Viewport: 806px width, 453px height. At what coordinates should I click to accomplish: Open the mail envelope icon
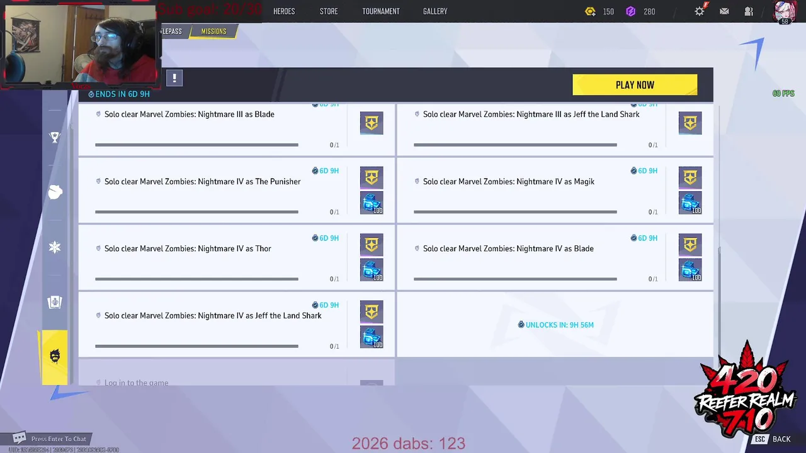tap(724, 11)
